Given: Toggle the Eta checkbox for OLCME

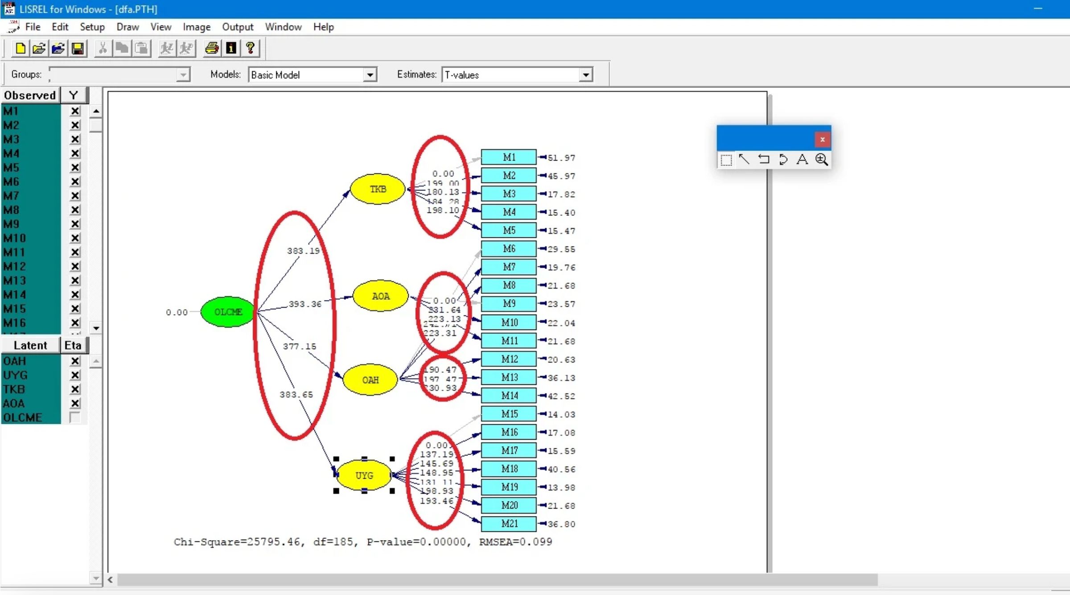Looking at the screenshot, I should pyautogui.click(x=74, y=417).
